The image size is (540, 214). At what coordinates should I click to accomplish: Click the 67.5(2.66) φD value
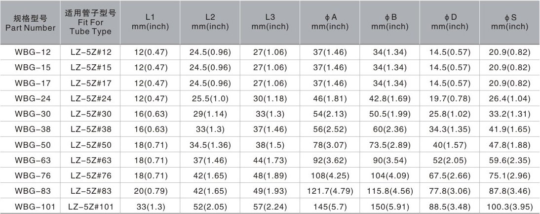(450, 175)
